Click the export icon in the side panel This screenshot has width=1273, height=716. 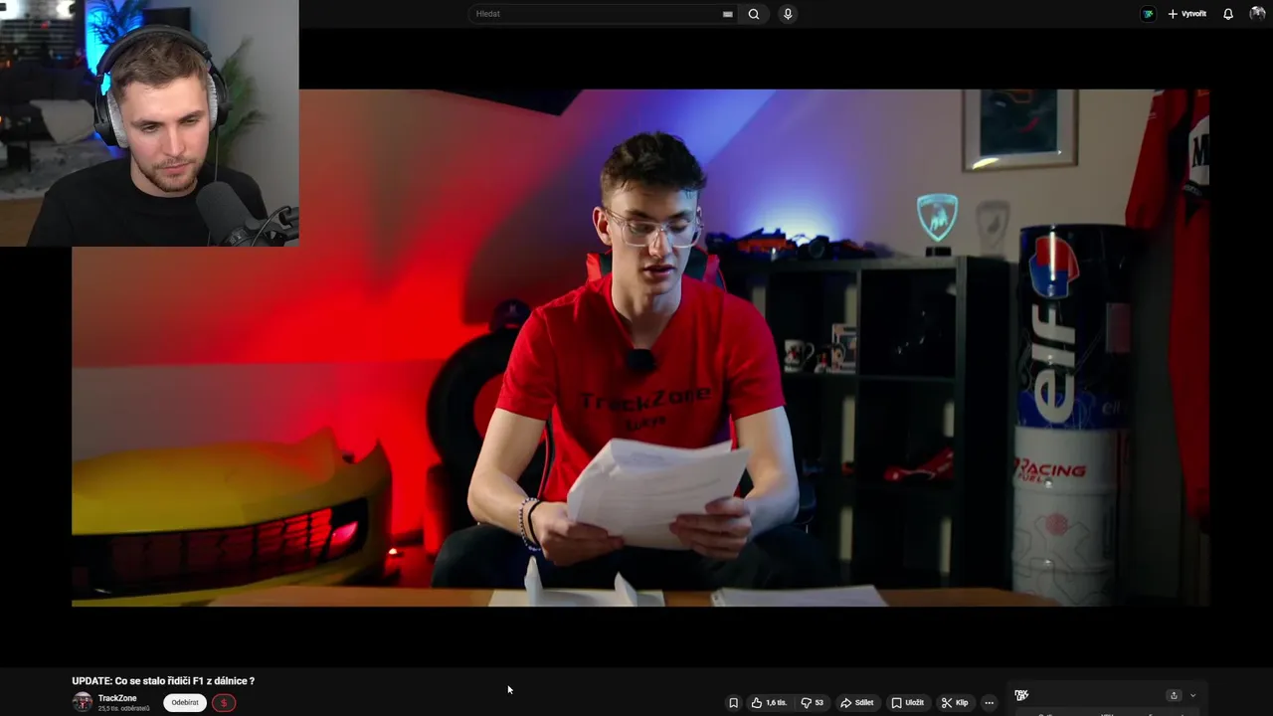1174,695
